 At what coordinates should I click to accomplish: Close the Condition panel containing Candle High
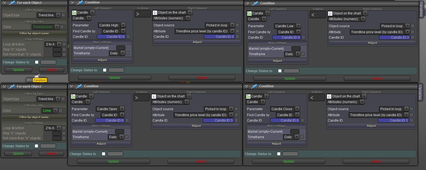[x=73, y=3]
